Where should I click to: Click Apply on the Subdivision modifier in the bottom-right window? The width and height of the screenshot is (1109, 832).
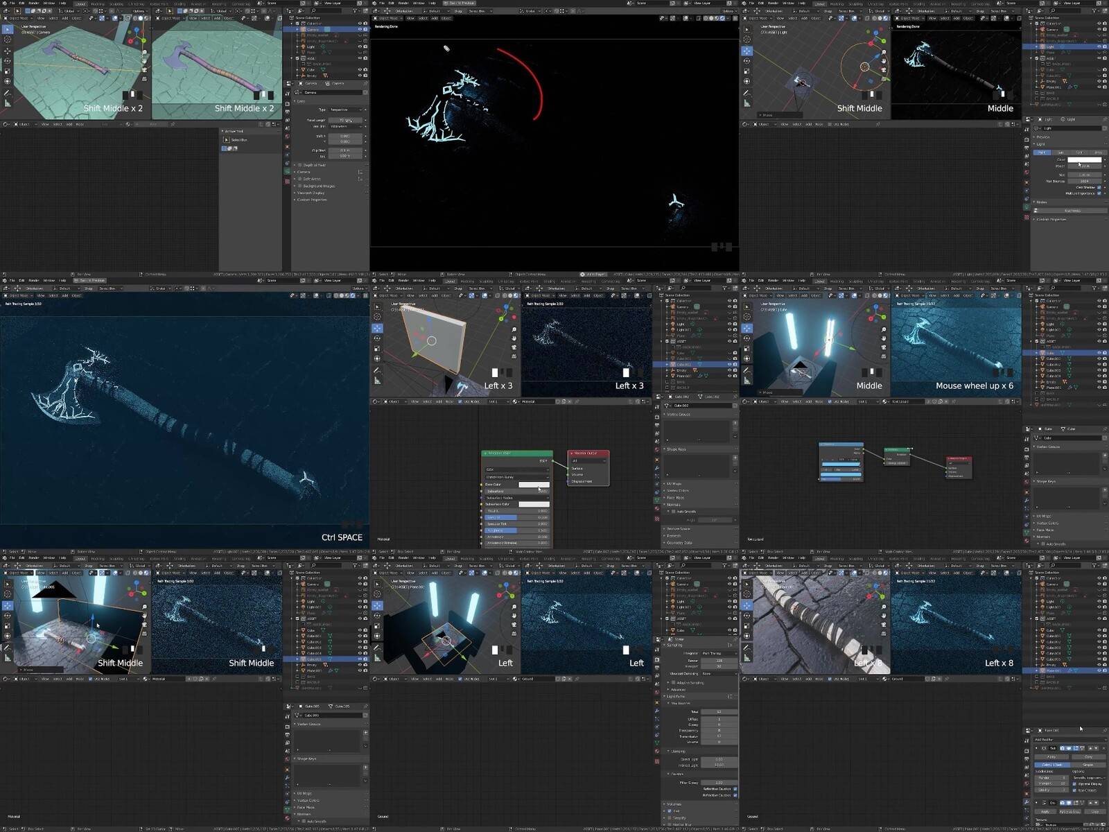click(x=1051, y=756)
